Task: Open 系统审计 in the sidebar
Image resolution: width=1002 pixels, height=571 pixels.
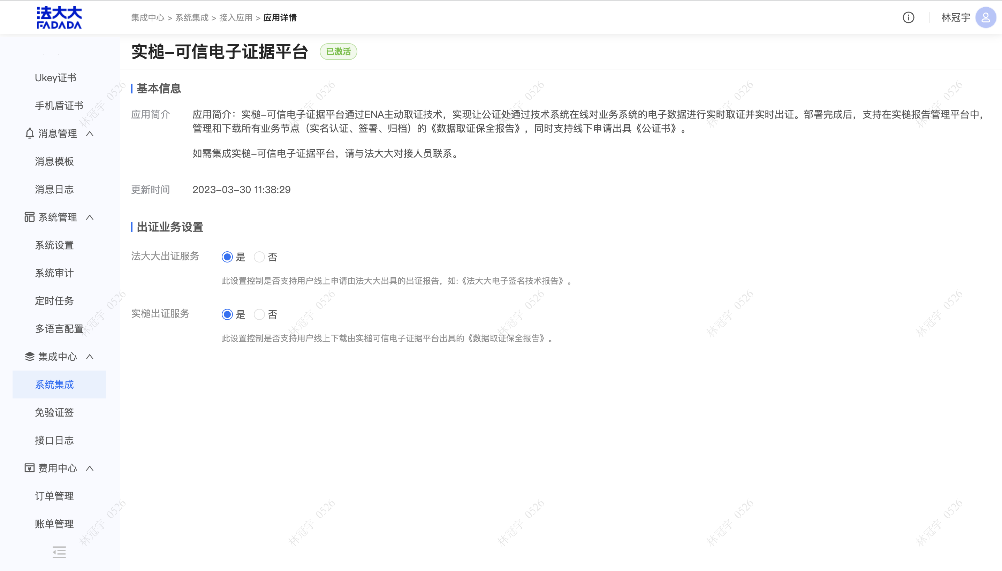Action: coord(54,273)
